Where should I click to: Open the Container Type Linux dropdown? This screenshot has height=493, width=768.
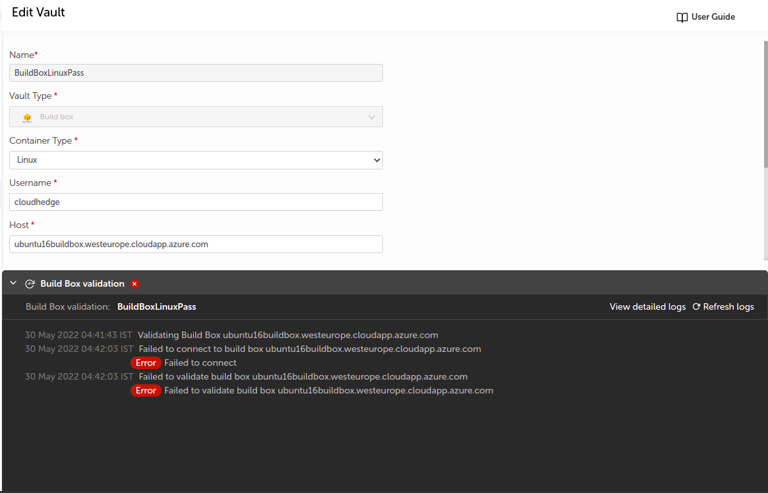coord(196,160)
